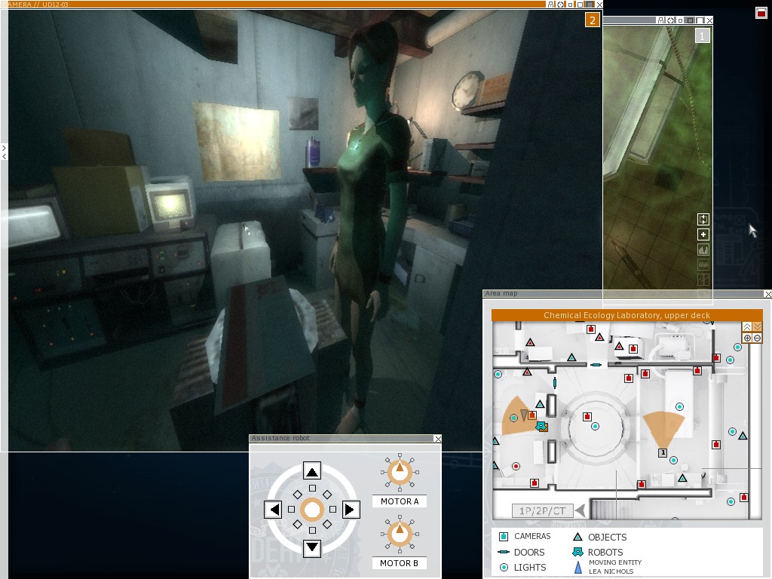The image size is (772, 579).
Task: Click the crosshair icon in camera 1 title bar
Action: (670, 20)
